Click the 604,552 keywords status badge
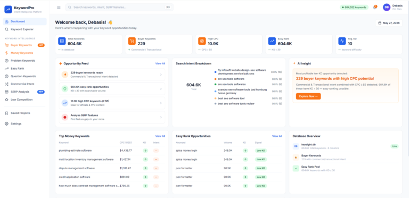The image size is (409, 198). pyautogui.click(x=354, y=7)
